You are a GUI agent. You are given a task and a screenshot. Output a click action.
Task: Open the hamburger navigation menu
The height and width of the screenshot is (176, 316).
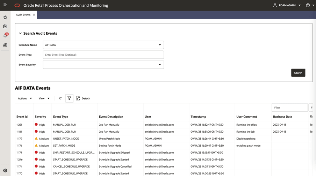5,5
